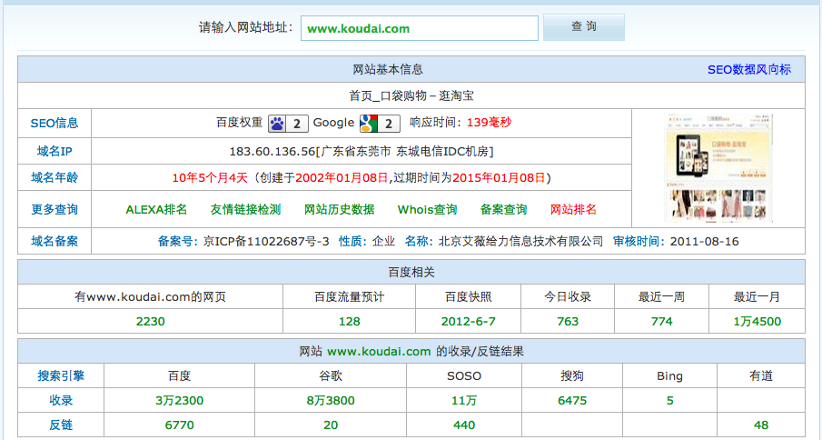
Task: Click the 更多查询 row label
Action: pyautogui.click(x=54, y=210)
